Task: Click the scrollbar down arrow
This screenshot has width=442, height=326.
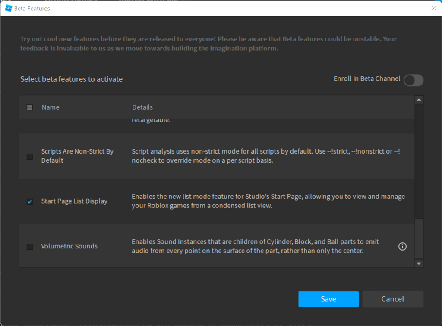Action: pyautogui.click(x=419, y=263)
